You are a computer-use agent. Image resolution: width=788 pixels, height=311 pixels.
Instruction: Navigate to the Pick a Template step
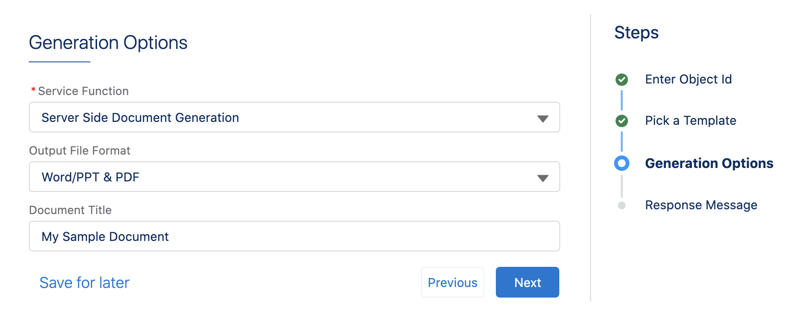click(x=690, y=121)
